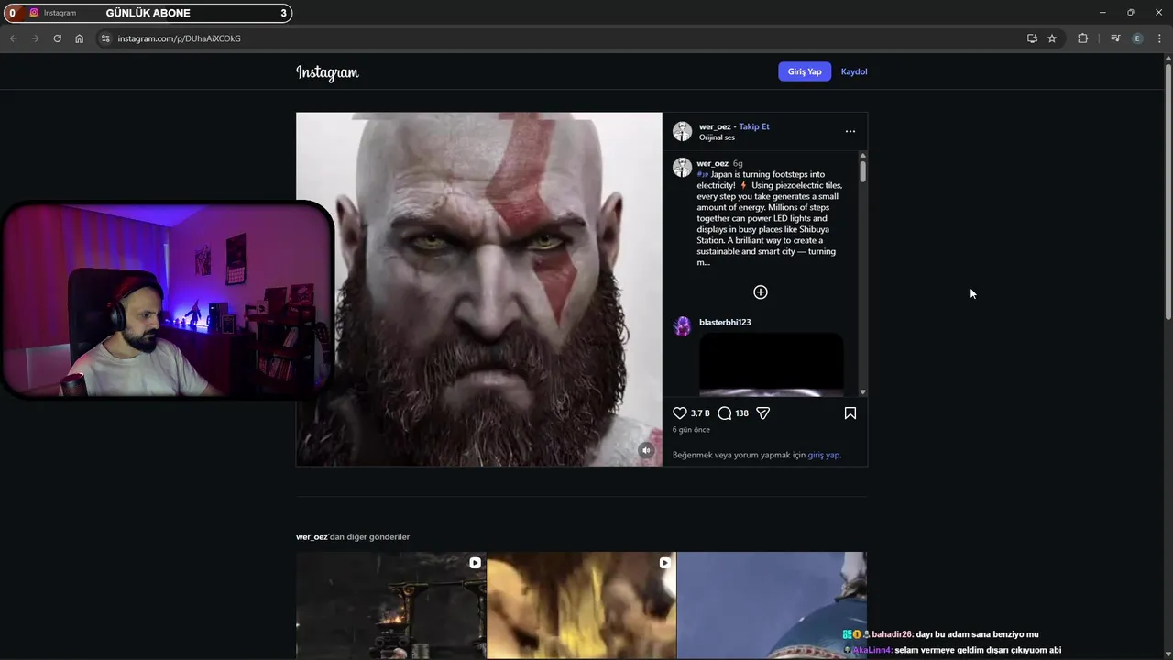
Task: Click #JP hashtag in caption
Action: (703, 174)
